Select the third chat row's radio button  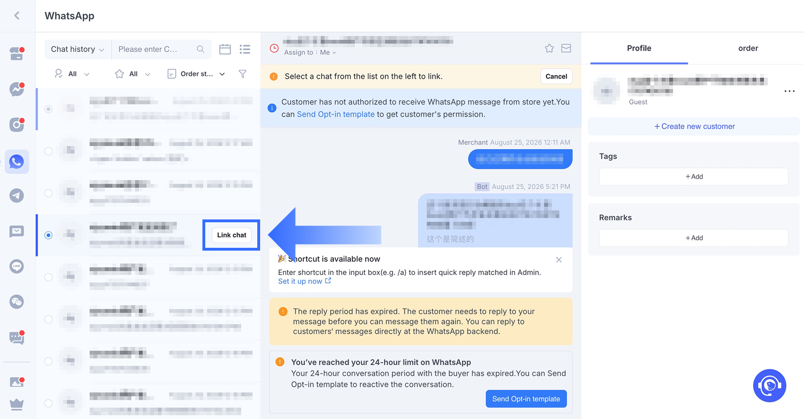[x=48, y=193]
